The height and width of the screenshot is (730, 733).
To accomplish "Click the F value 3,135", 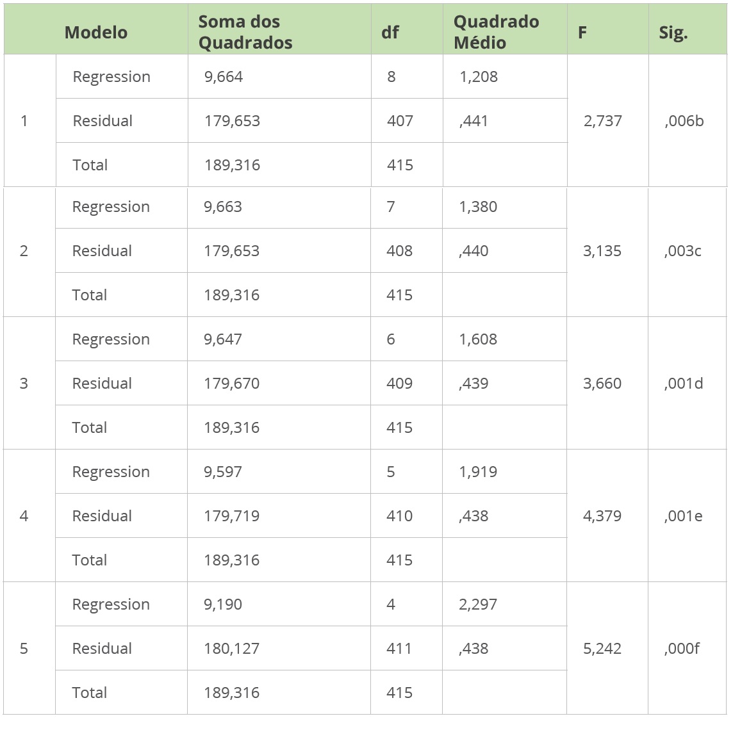I will [602, 251].
